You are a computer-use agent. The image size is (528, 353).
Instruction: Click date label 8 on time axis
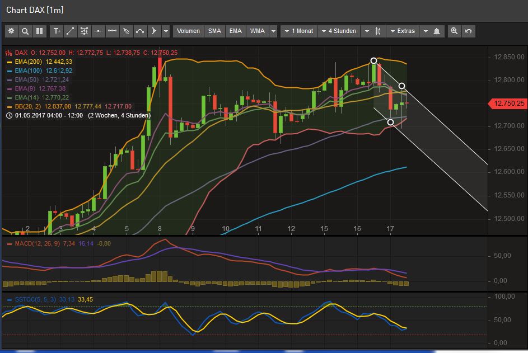tap(160, 229)
